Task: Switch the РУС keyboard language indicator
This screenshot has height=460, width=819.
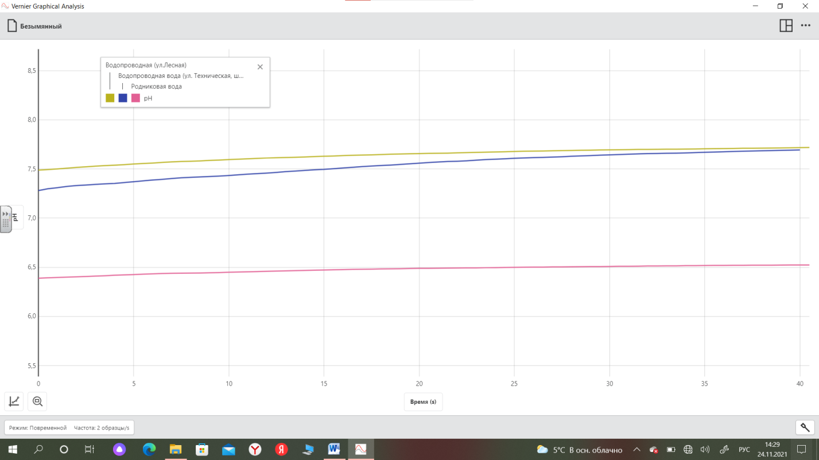Action: [744, 450]
